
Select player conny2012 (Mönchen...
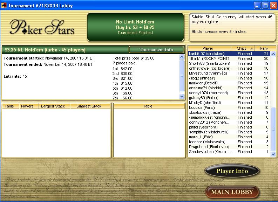[x=229, y=122]
